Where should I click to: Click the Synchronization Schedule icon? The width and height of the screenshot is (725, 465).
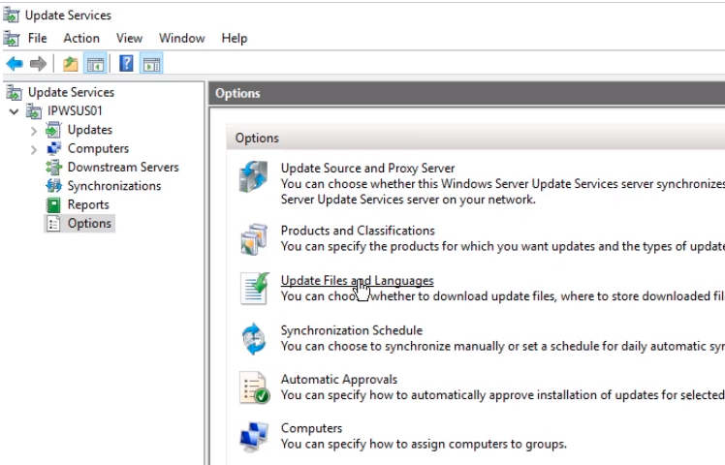pos(254,339)
